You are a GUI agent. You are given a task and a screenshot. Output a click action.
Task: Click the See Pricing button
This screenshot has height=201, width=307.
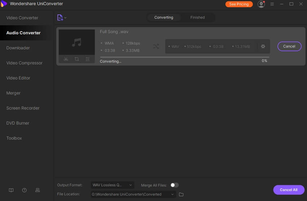[x=239, y=4]
